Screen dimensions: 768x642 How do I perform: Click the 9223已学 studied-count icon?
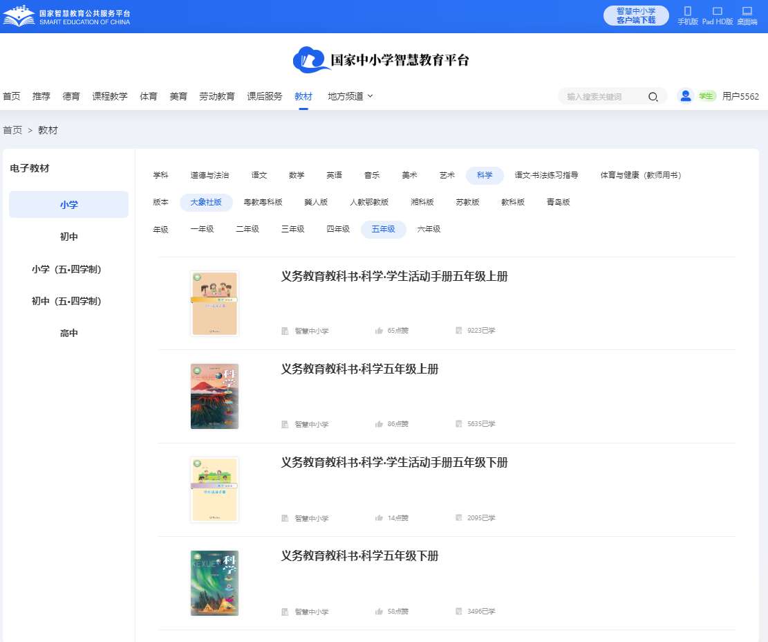459,331
